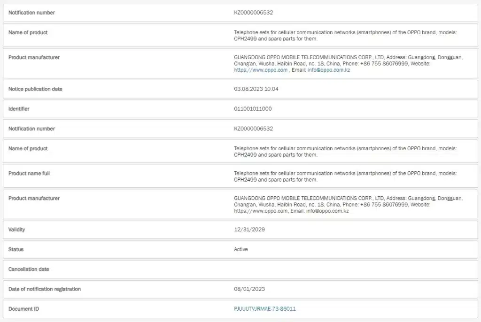Click the blue info@oppo.com.kz email link
481x322 pixels.
[329, 70]
